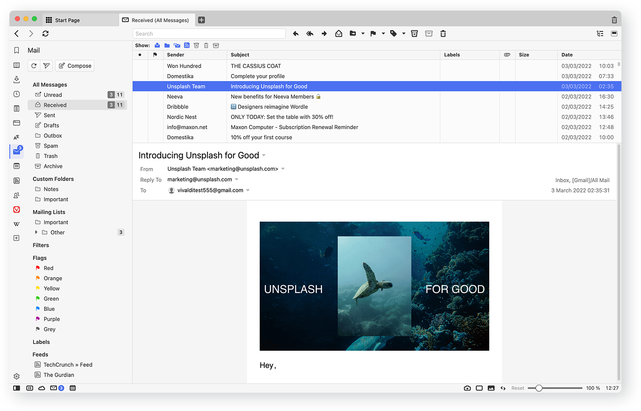Open the label tag dropdown arrow
The height and width of the screenshot is (411, 641).
(x=404, y=34)
